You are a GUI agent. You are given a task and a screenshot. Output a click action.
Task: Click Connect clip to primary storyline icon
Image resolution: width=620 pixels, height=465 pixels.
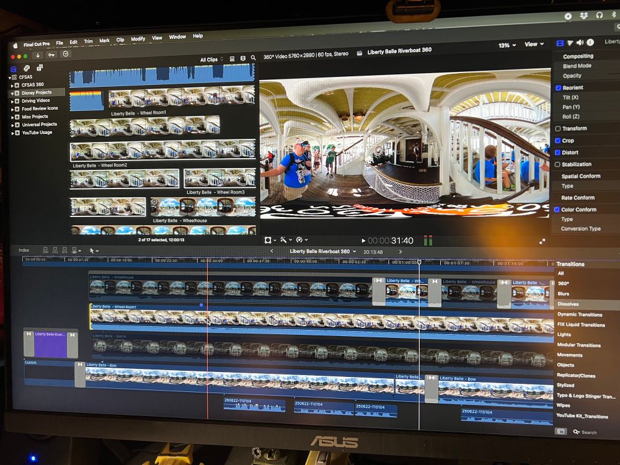[x=45, y=250]
